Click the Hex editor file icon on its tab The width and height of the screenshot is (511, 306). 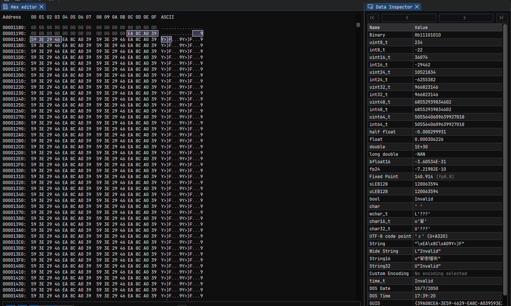click(x=6, y=6)
